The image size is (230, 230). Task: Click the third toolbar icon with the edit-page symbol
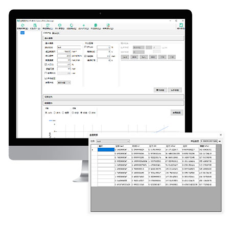48,25
